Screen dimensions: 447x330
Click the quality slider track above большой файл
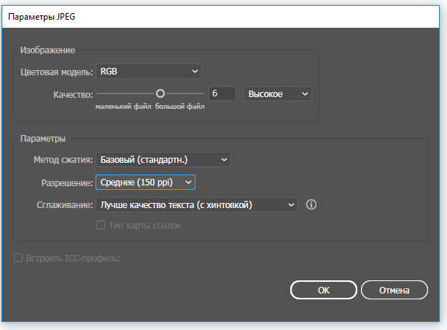[184, 93]
